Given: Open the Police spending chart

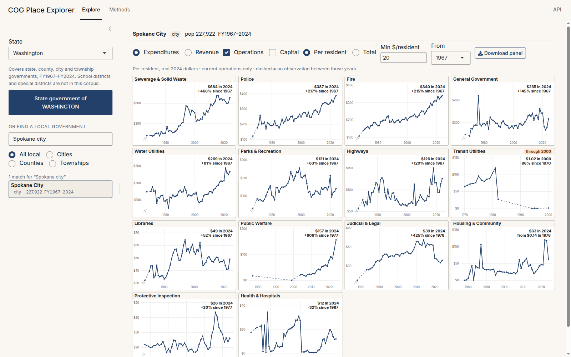Looking at the screenshot, I should click(x=290, y=111).
